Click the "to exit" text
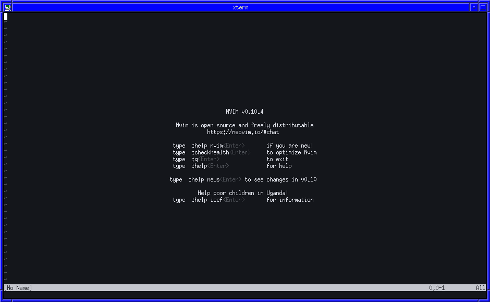Screen dimensions: 490x302 (x=277, y=159)
